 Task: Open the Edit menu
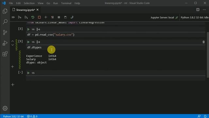[x=18, y=3]
